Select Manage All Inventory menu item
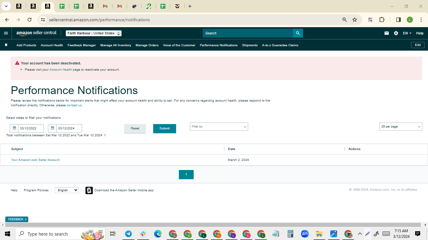428x240 pixels. click(x=116, y=45)
